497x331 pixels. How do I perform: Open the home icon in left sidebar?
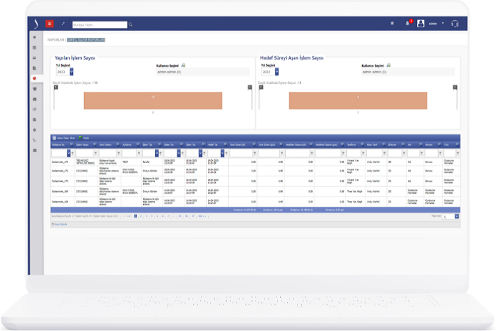(x=34, y=36)
